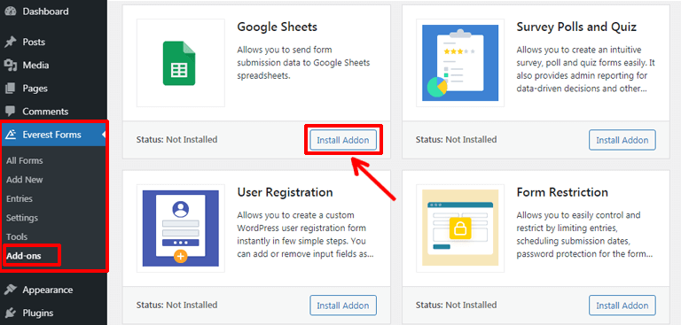Go to All Forms submenu
Viewport: 681px width, 325px height.
click(x=25, y=160)
